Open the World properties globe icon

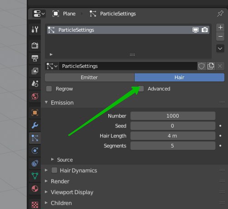click(35, 96)
